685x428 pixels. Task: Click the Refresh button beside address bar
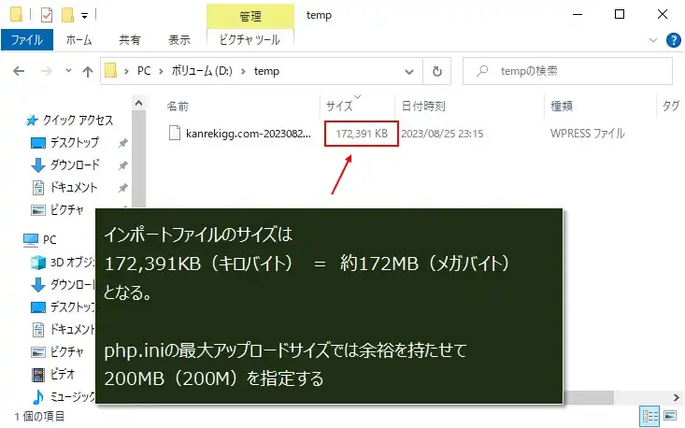point(436,71)
